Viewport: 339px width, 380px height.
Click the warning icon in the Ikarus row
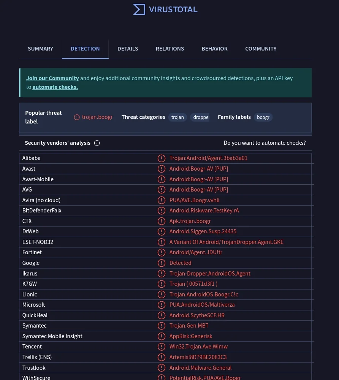click(x=162, y=273)
